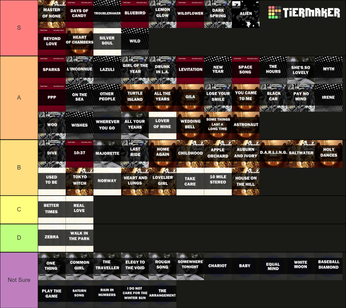Click the Girl of the Year tile

135,70
